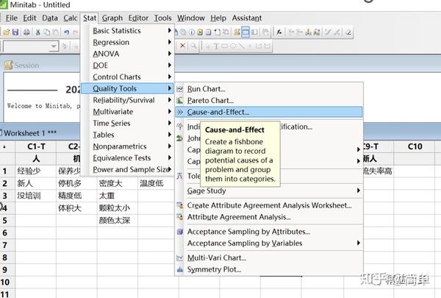Screen dimensions: 441x298
Task: Open Power and Sample Size entry
Action: point(127,169)
